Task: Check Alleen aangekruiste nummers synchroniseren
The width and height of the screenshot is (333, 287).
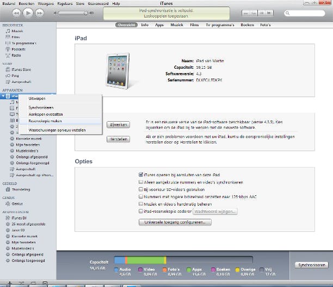Action: click(x=140, y=182)
